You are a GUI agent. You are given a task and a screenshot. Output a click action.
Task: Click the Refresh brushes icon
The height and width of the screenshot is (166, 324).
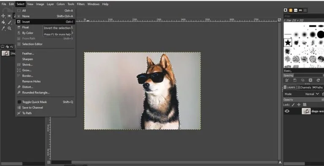[318, 80]
